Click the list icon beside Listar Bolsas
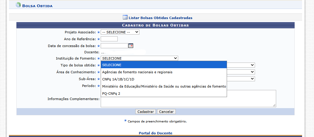The width and height of the screenshot is (314, 137). [125, 17]
